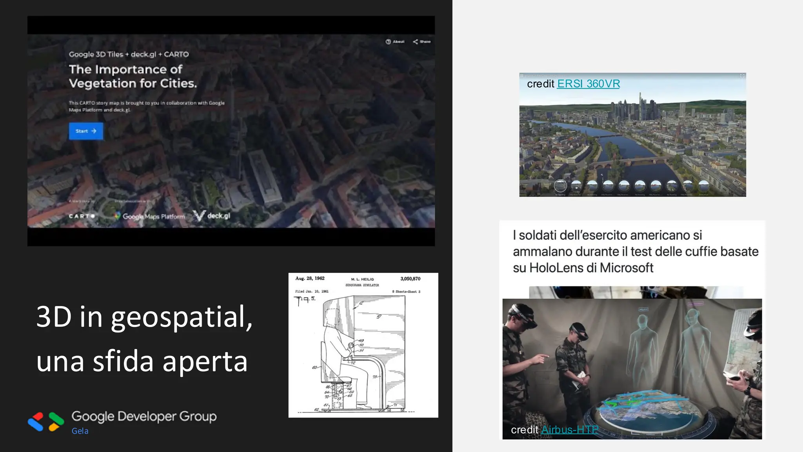
Task: Select the second 360VR scene thumbnail
Action: (576, 186)
